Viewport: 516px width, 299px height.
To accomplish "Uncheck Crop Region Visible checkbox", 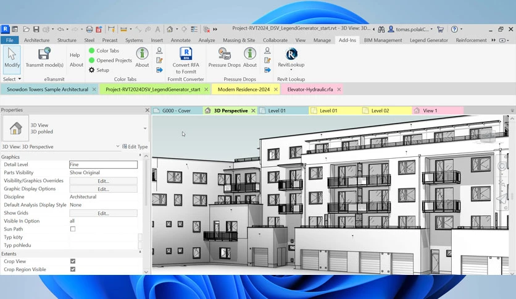I will (73, 269).
